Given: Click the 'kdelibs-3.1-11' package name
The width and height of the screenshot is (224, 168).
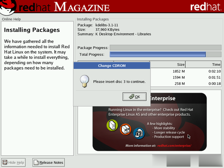Looking at the screenshot, I should pyautogui.click(x=107, y=25).
